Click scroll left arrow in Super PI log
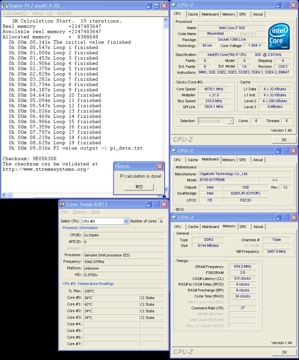 (x=4, y=195)
